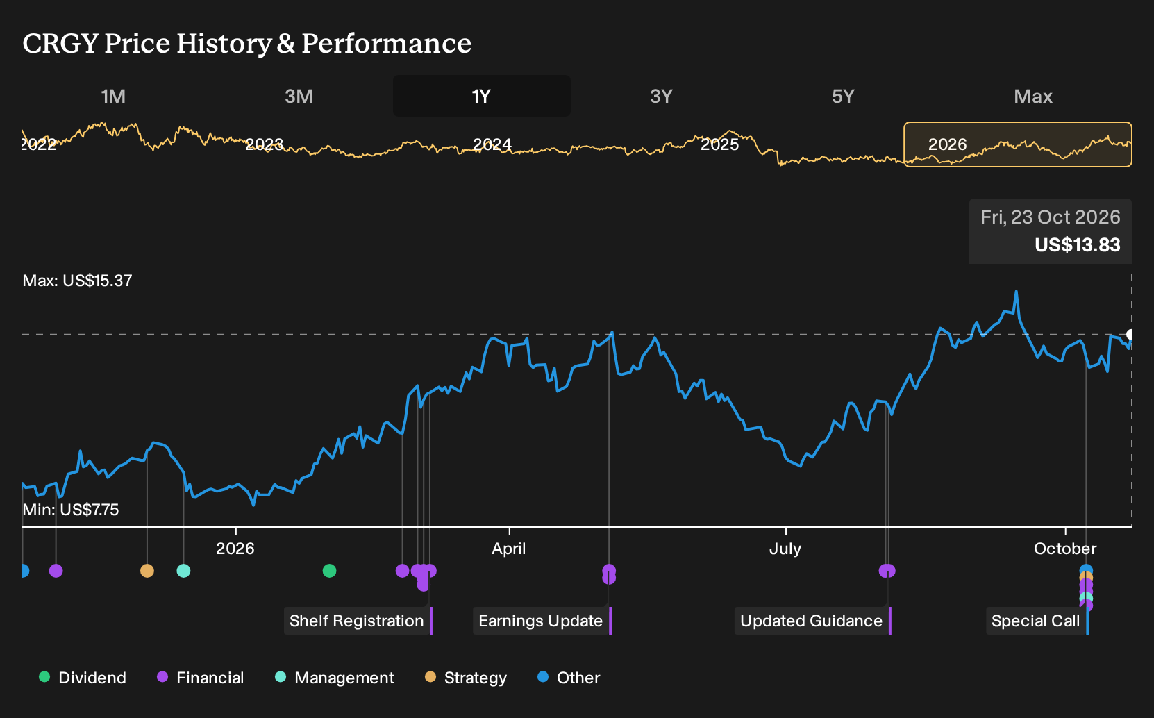Click the April axis label
Image resolution: width=1154 pixels, height=718 pixels.
509,549
